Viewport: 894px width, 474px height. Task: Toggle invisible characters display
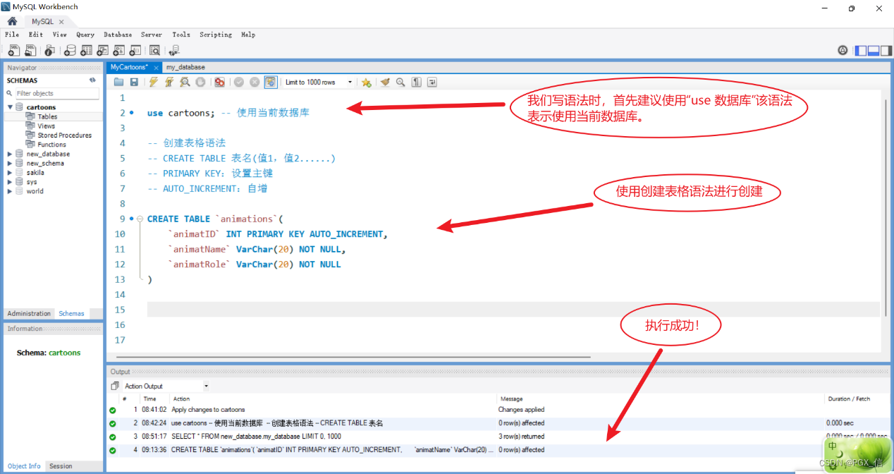click(x=416, y=82)
